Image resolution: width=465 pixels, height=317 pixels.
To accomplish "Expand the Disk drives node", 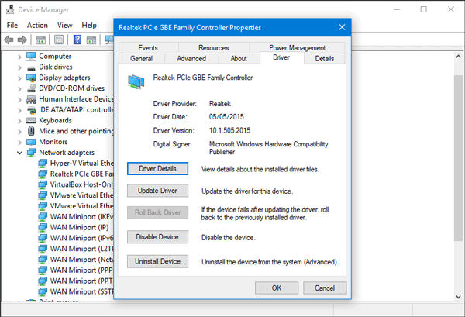I will point(19,67).
